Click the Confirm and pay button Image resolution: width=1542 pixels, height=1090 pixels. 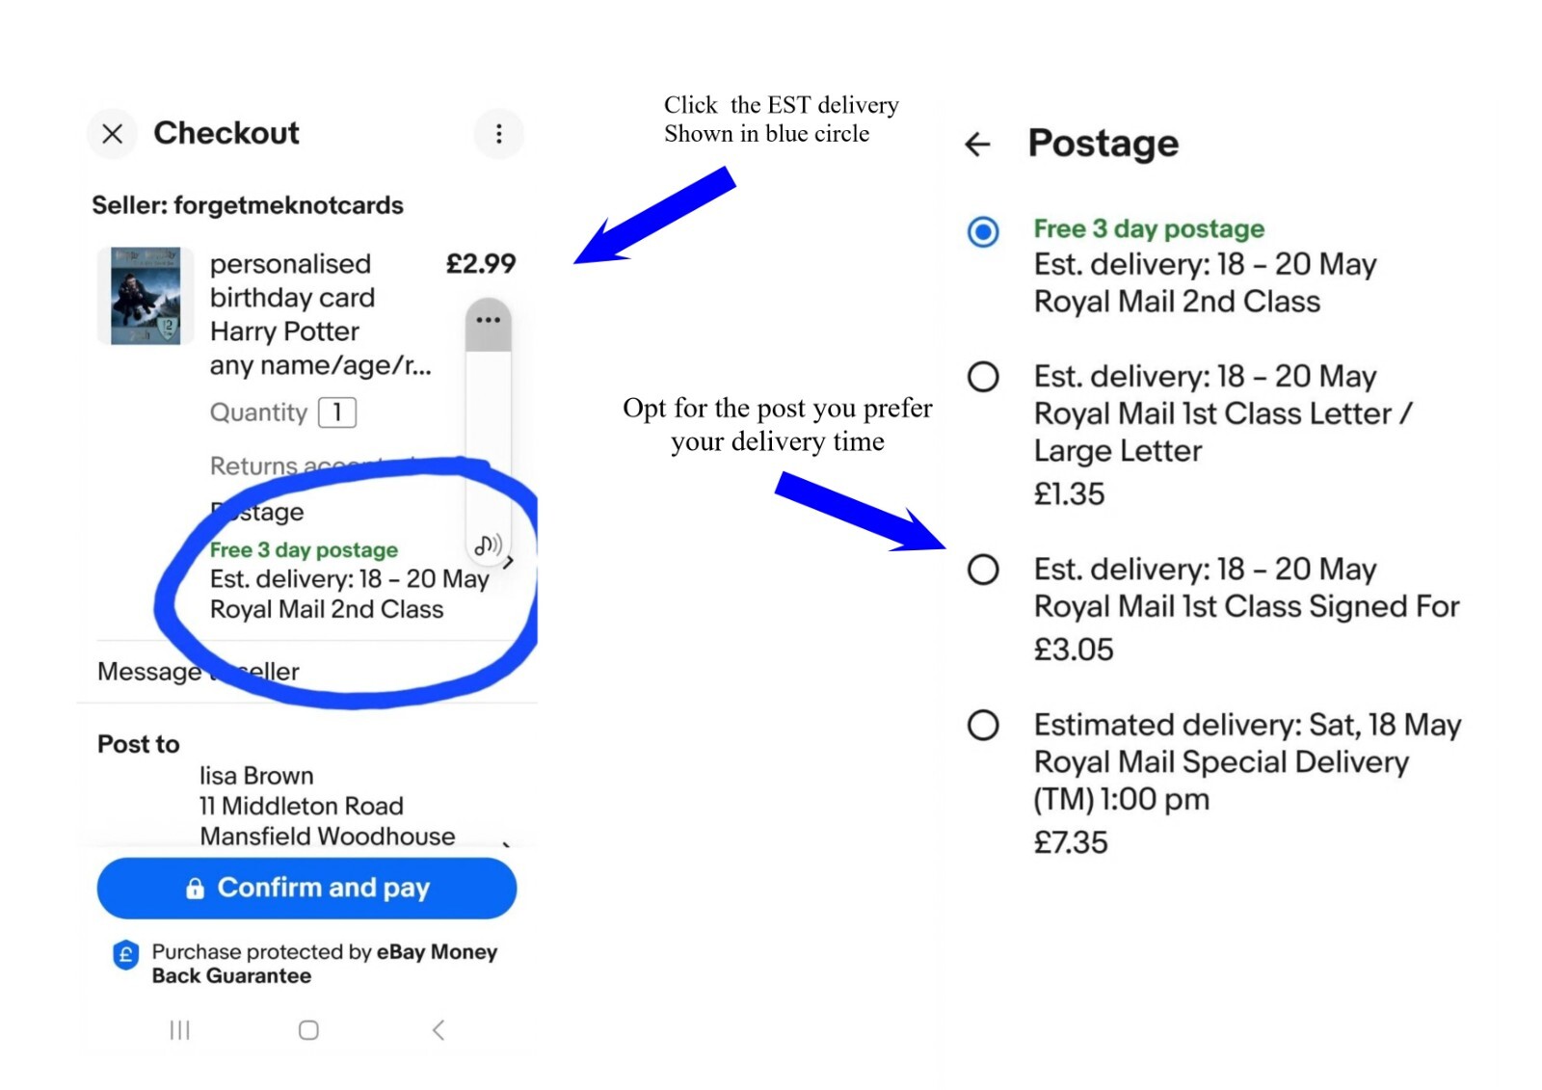306,888
